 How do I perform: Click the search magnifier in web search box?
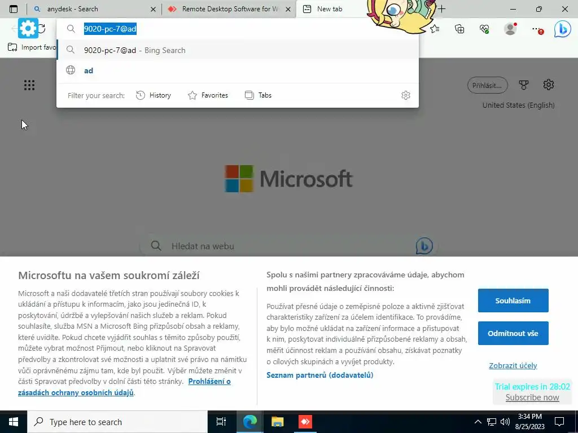pyautogui.click(x=156, y=246)
